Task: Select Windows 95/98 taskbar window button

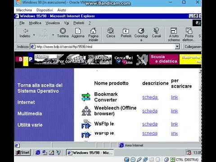Action: click(90, 153)
